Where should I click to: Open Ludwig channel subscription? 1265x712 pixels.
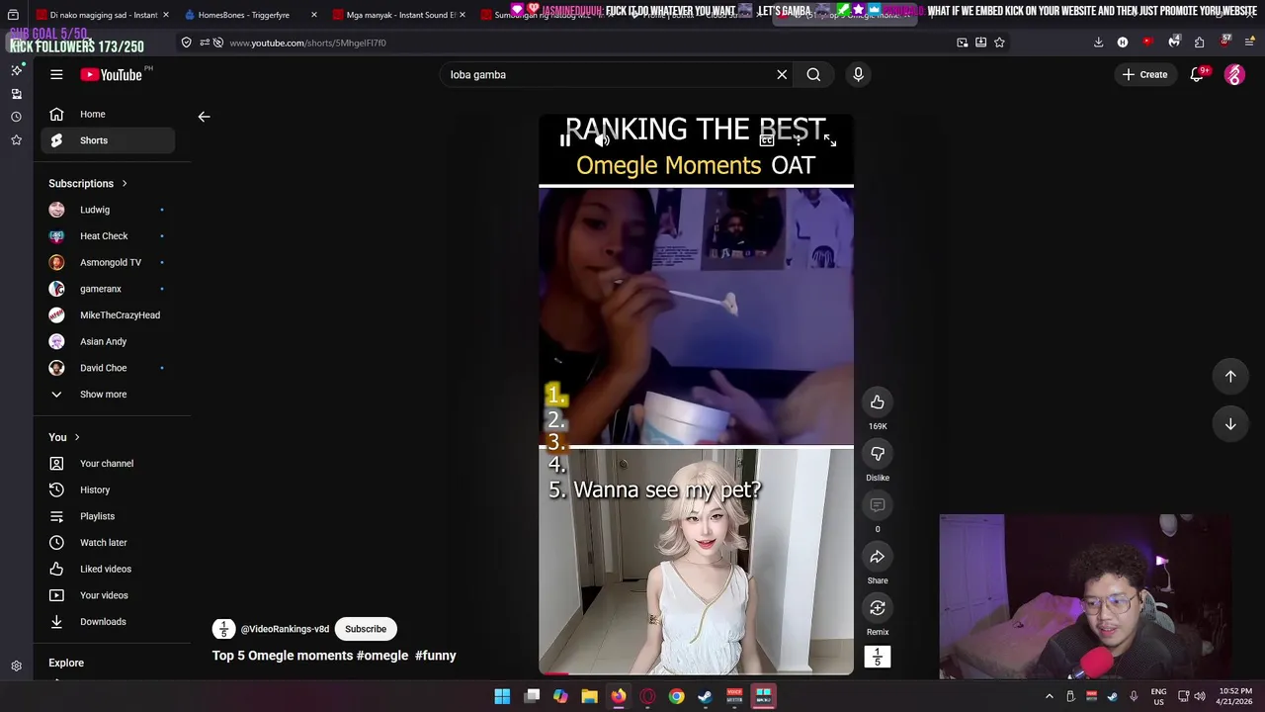(108, 210)
